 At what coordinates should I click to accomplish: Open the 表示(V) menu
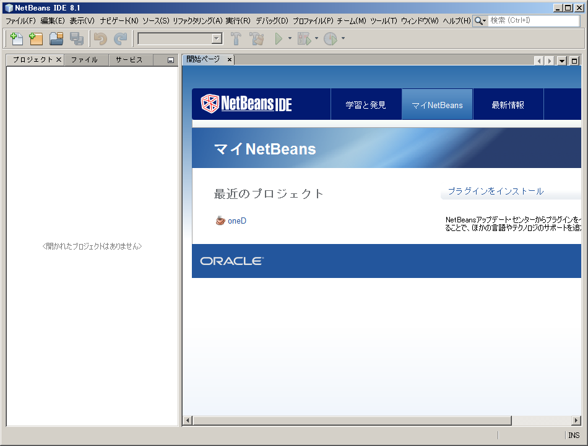click(82, 21)
